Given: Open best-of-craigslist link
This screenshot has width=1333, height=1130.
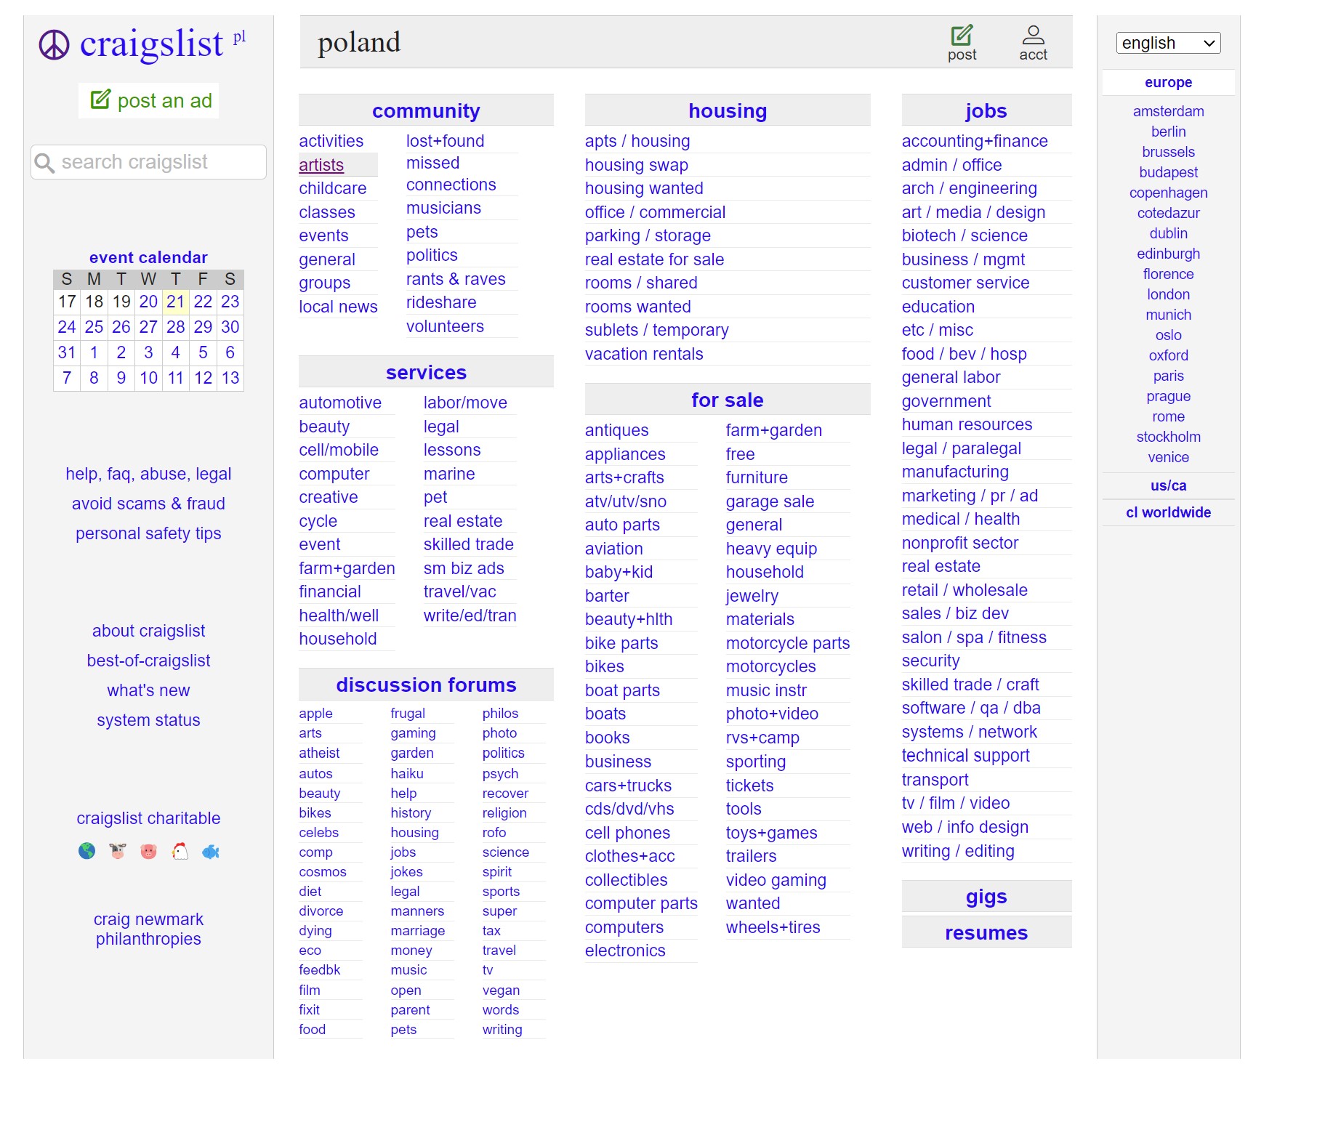Looking at the screenshot, I should pos(148,661).
